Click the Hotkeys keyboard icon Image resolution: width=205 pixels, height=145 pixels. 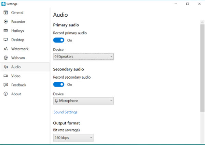(5, 31)
